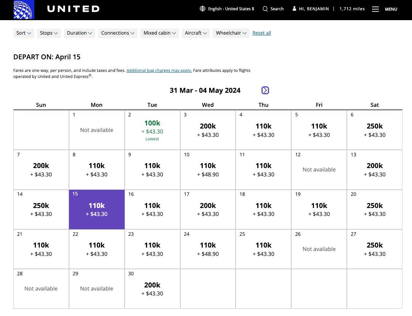
Task: Click the user profile icon
Action: click(294, 9)
